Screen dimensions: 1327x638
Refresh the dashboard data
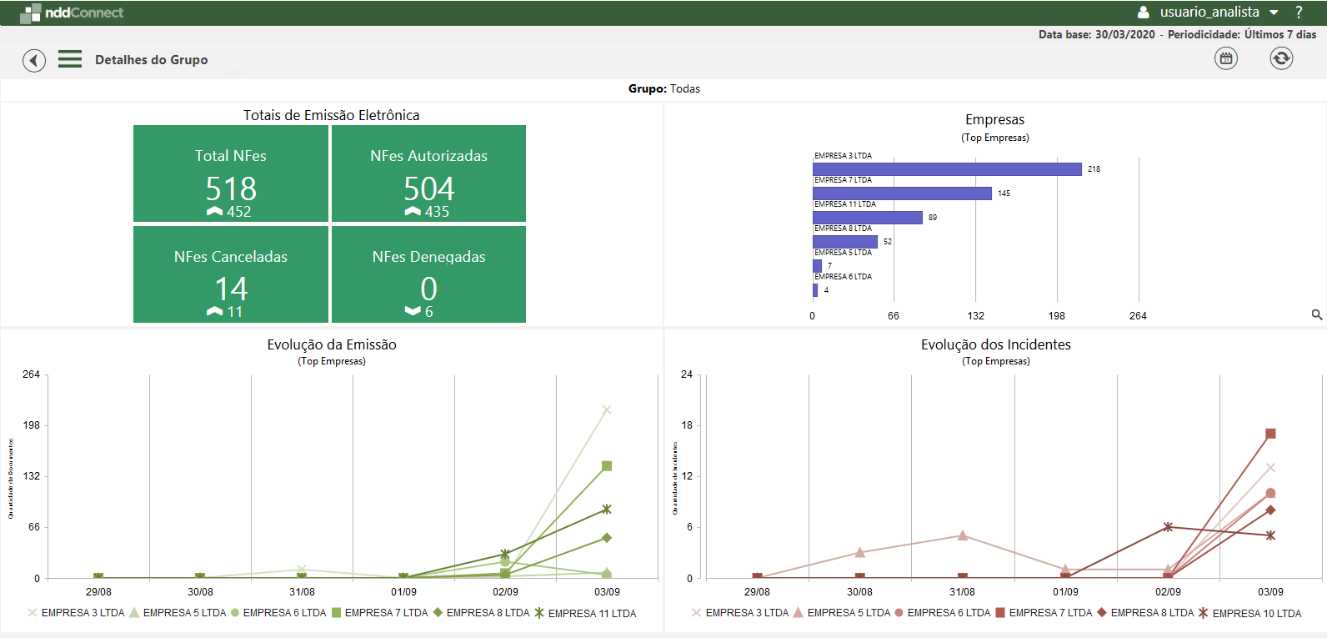click(1280, 58)
